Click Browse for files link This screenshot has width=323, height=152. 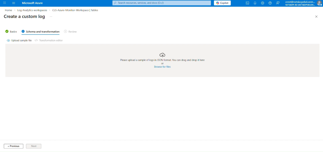[x=162, y=67]
